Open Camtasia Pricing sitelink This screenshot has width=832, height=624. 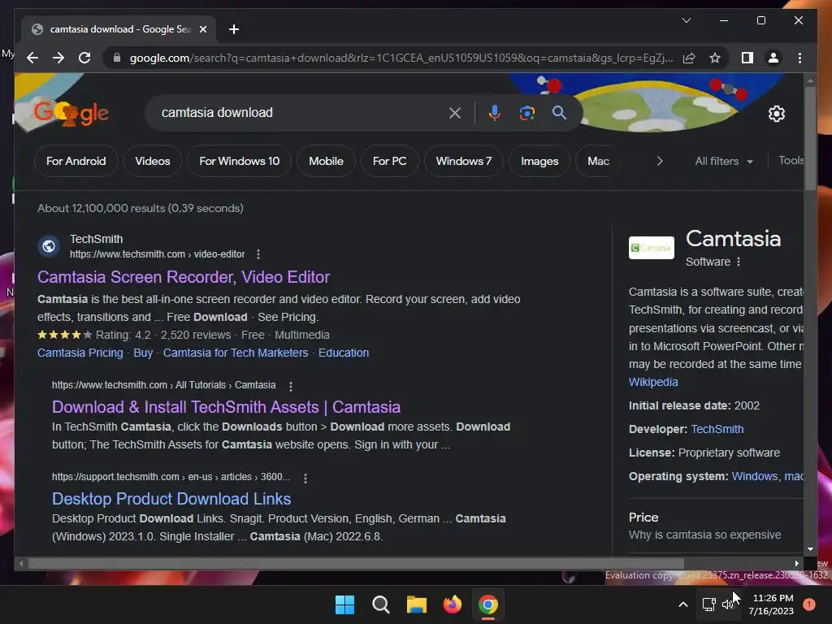80,353
